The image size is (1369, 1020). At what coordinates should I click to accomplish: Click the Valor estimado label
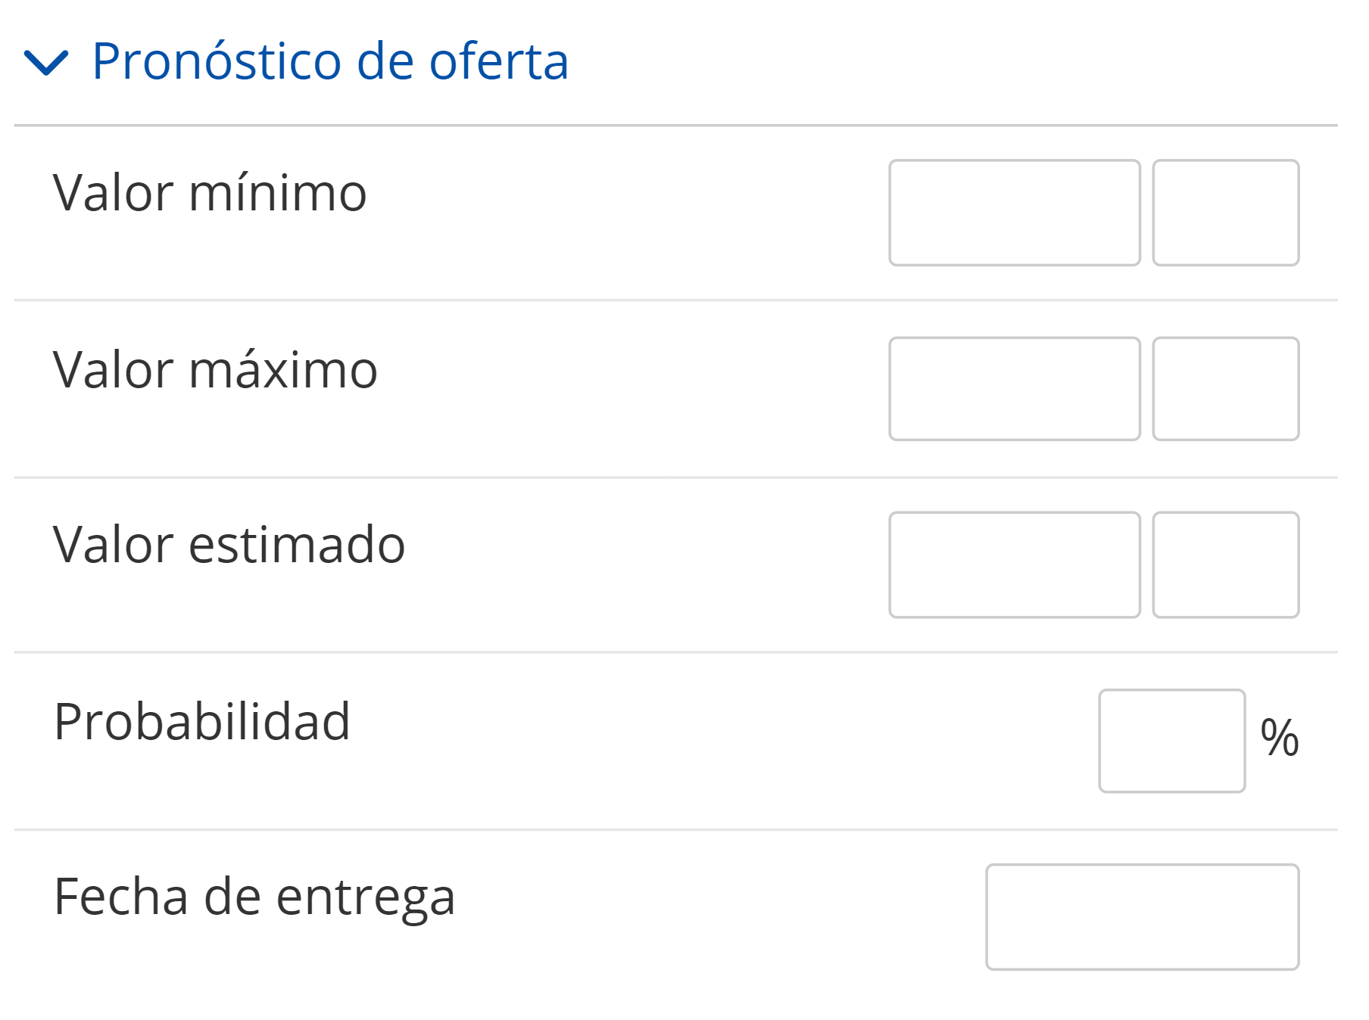(x=229, y=545)
